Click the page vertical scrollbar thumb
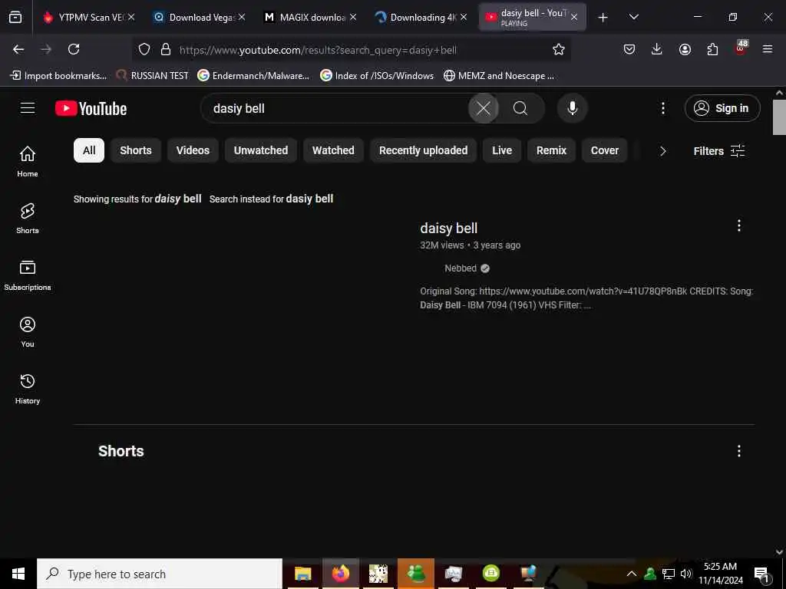Viewport: 786px width, 589px height. pos(779,117)
